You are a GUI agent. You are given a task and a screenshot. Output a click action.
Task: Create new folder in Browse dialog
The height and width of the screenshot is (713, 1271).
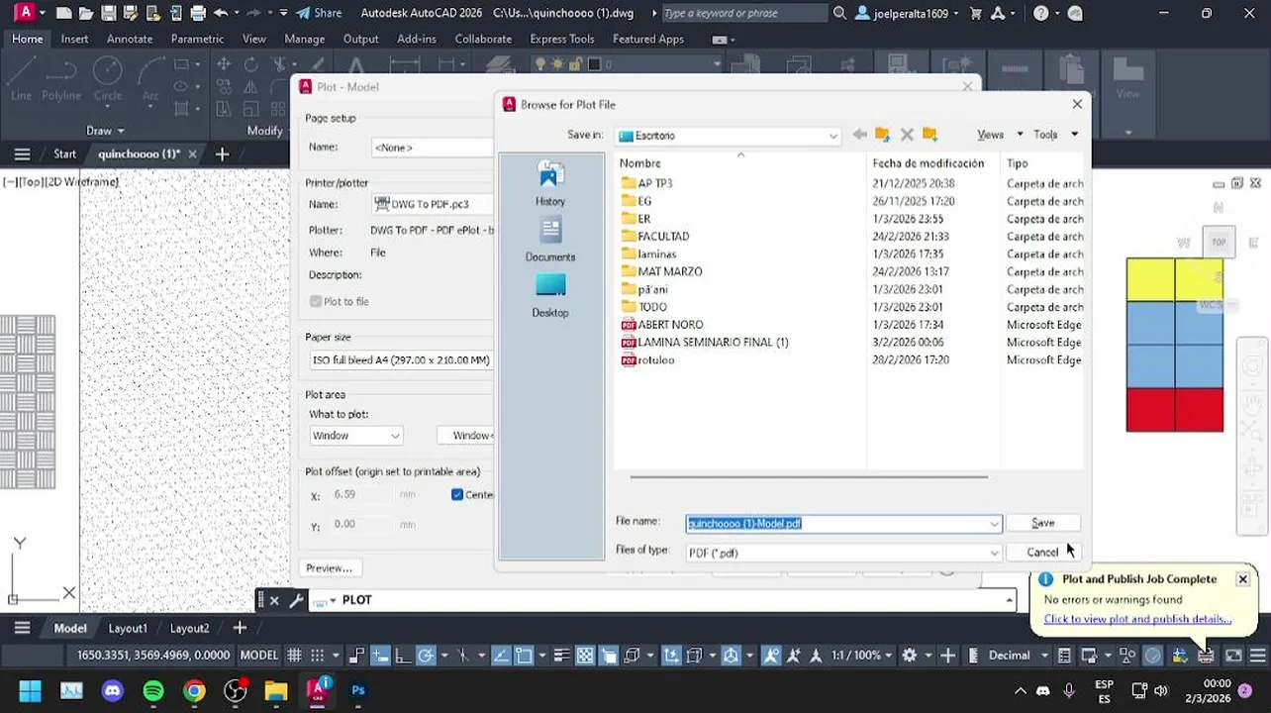[929, 135]
